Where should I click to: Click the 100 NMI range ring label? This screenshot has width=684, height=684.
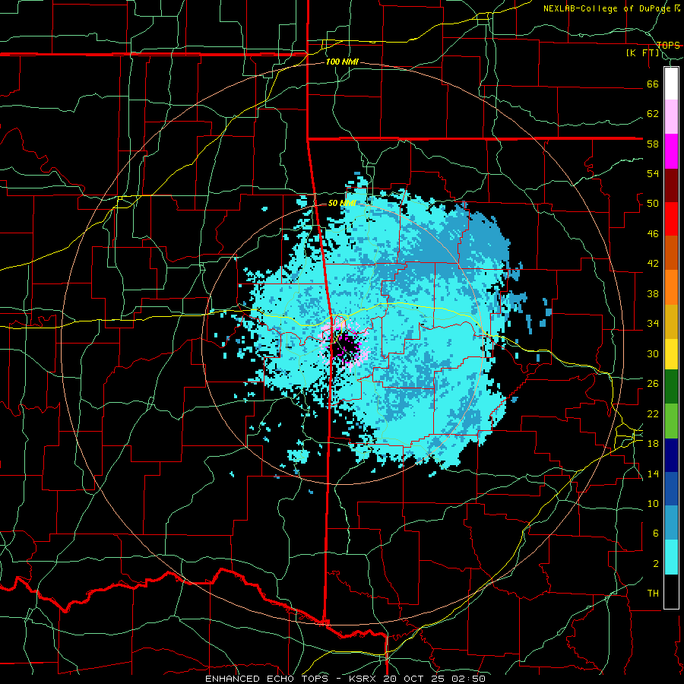[x=342, y=62]
